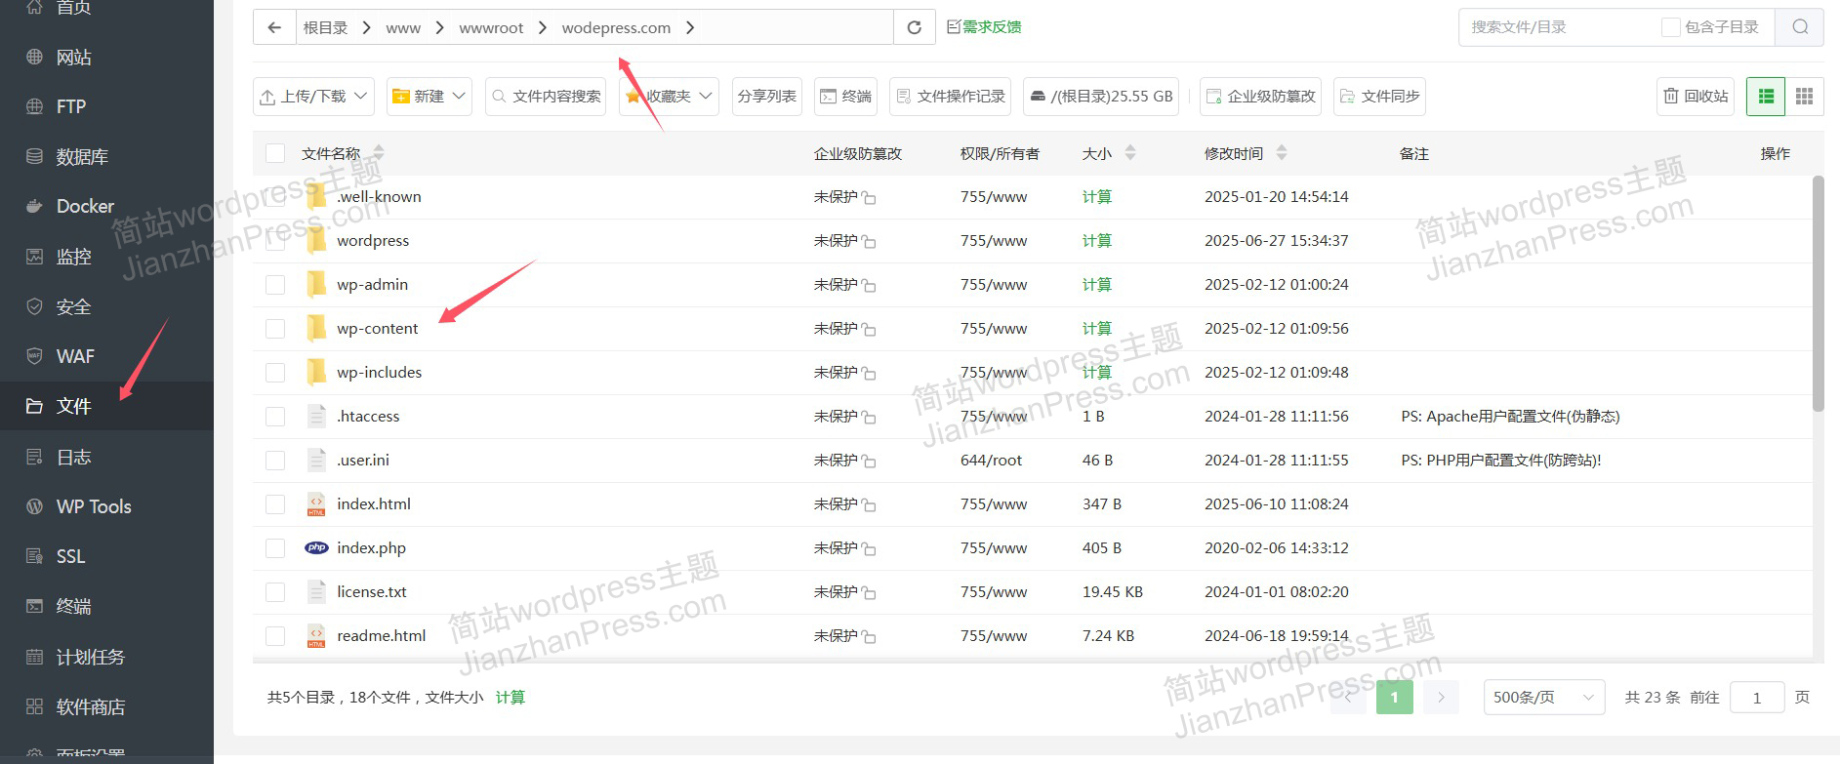
Task: Switch to list view layout
Action: 1765,97
